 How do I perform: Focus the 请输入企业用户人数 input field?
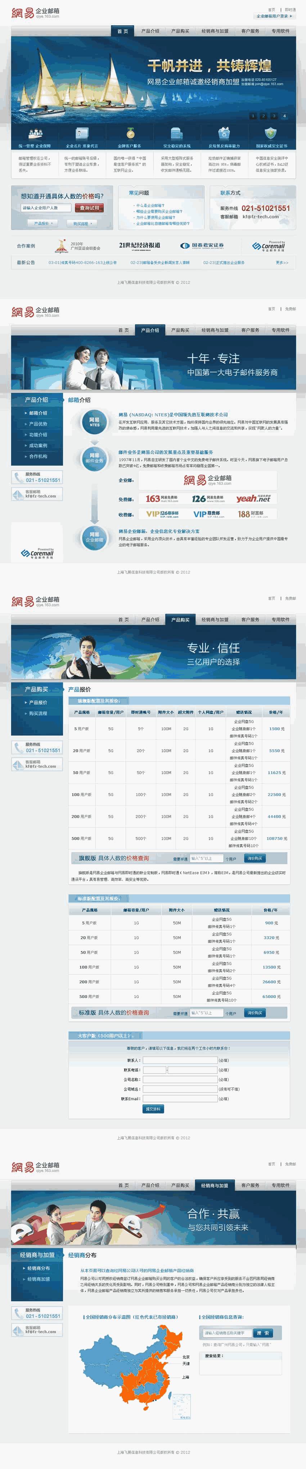click(x=46, y=208)
